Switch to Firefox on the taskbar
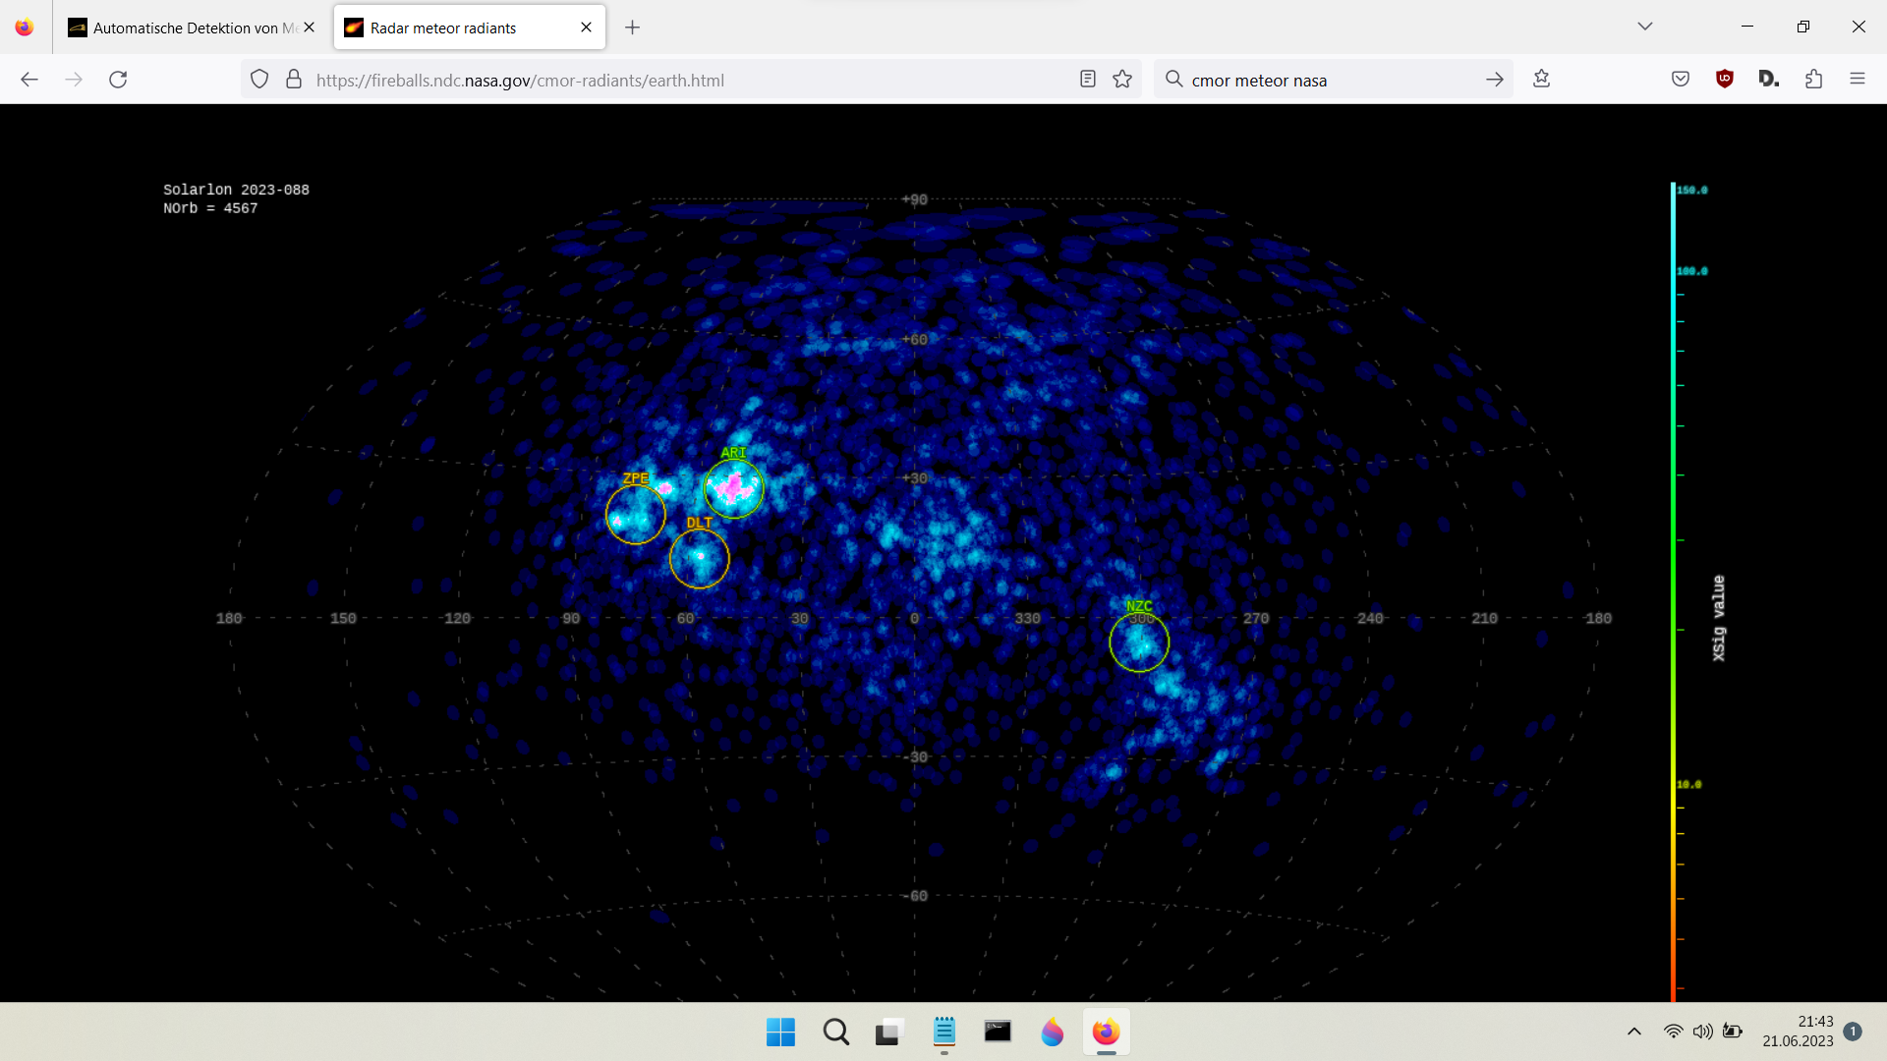This screenshot has width=1887, height=1061. [x=1106, y=1032]
